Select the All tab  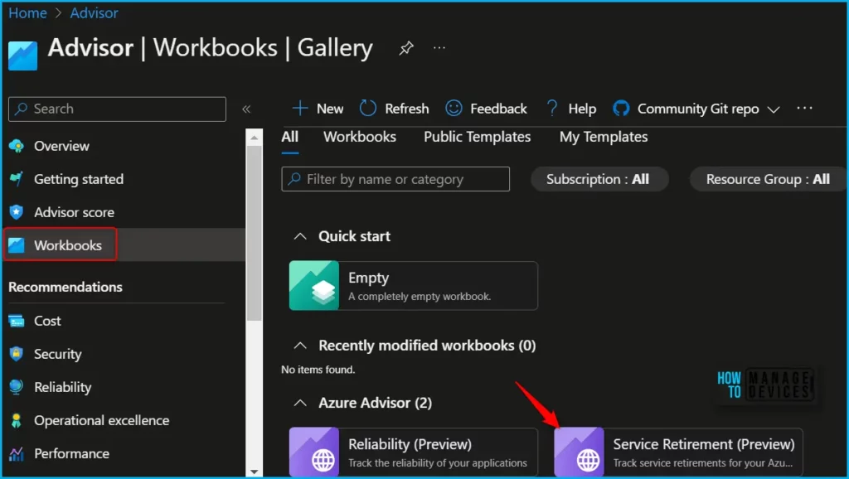point(289,137)
